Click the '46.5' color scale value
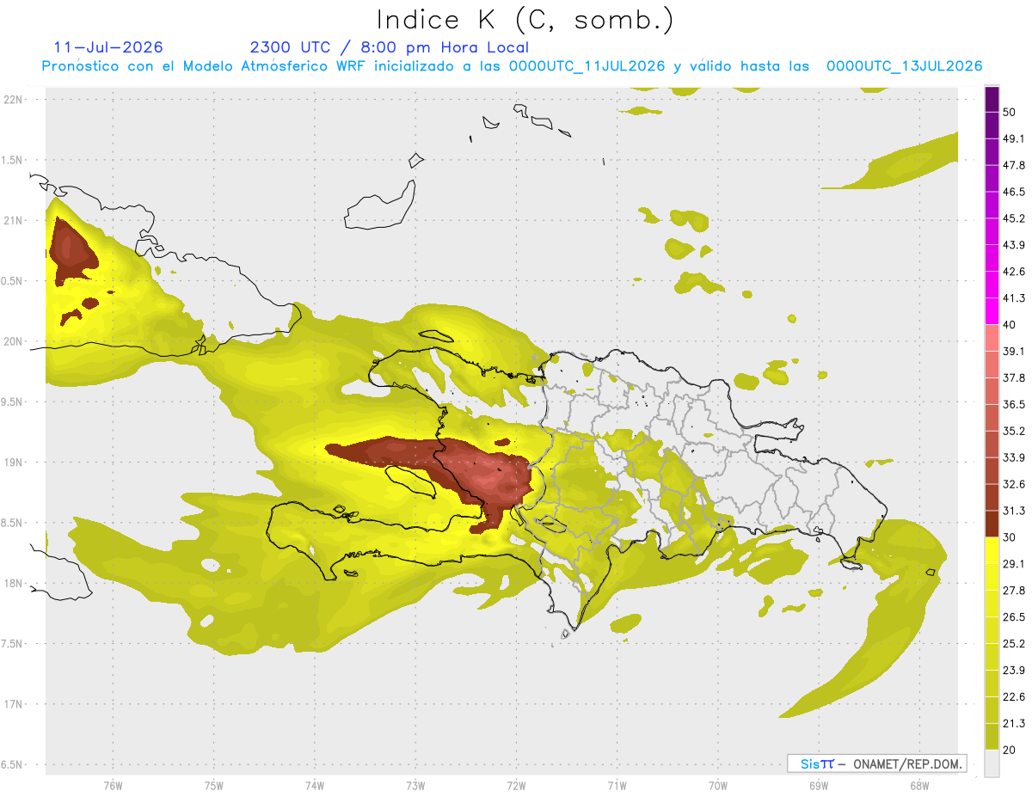The image size is (1032, 797). point(1014,192)
